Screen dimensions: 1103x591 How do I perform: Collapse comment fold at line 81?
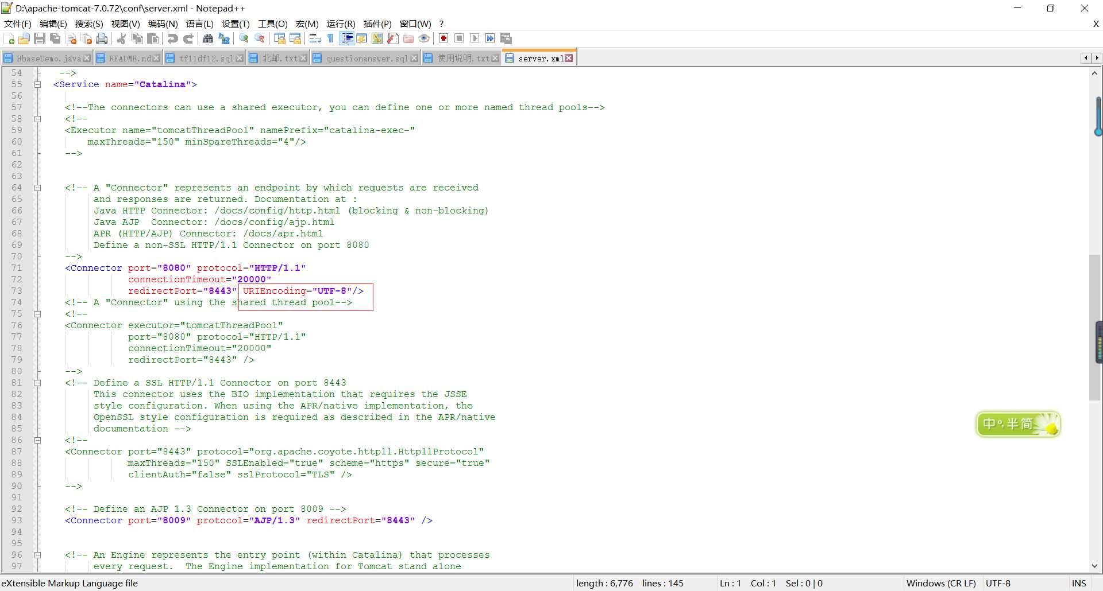click(x=37, y=383)
